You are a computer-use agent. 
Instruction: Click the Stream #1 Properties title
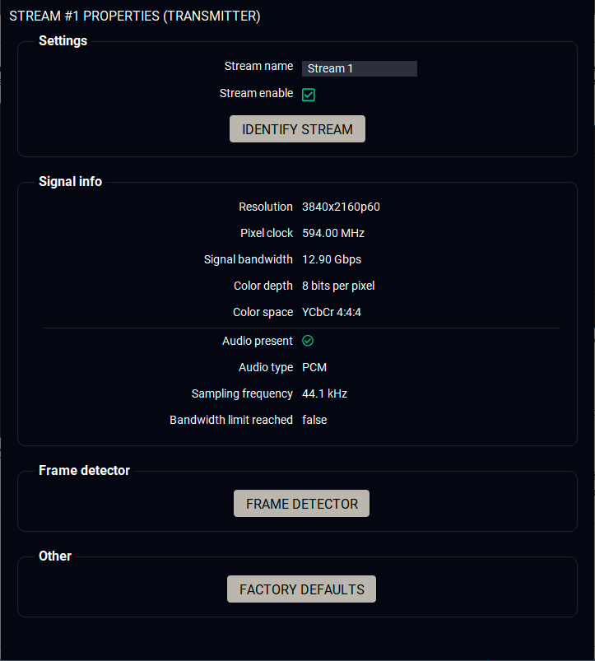coord(135,16)
